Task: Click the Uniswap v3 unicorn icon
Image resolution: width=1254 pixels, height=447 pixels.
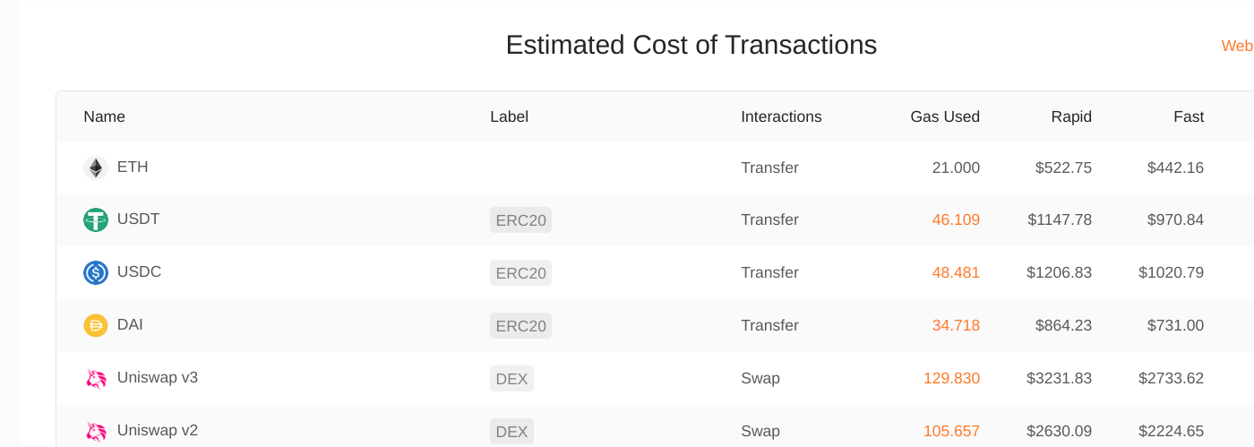Action: point(96,378)
